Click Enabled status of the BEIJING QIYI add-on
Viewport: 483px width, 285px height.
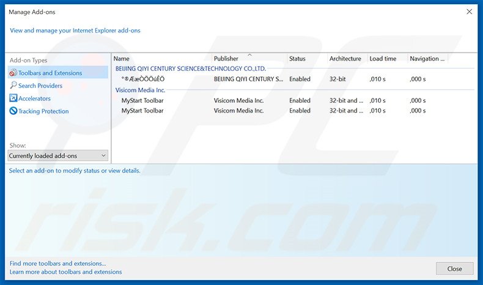[300, 79]
